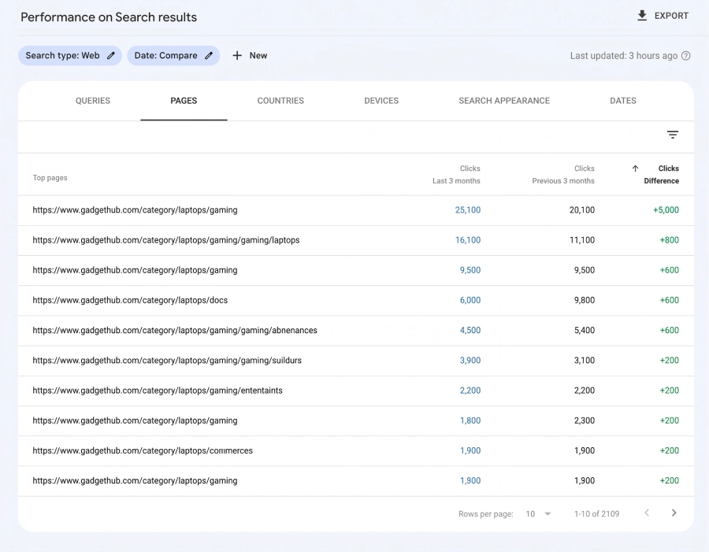Switch to Queries tab
The height and width of the screenshot is (552, 709).
pos(93,101)
